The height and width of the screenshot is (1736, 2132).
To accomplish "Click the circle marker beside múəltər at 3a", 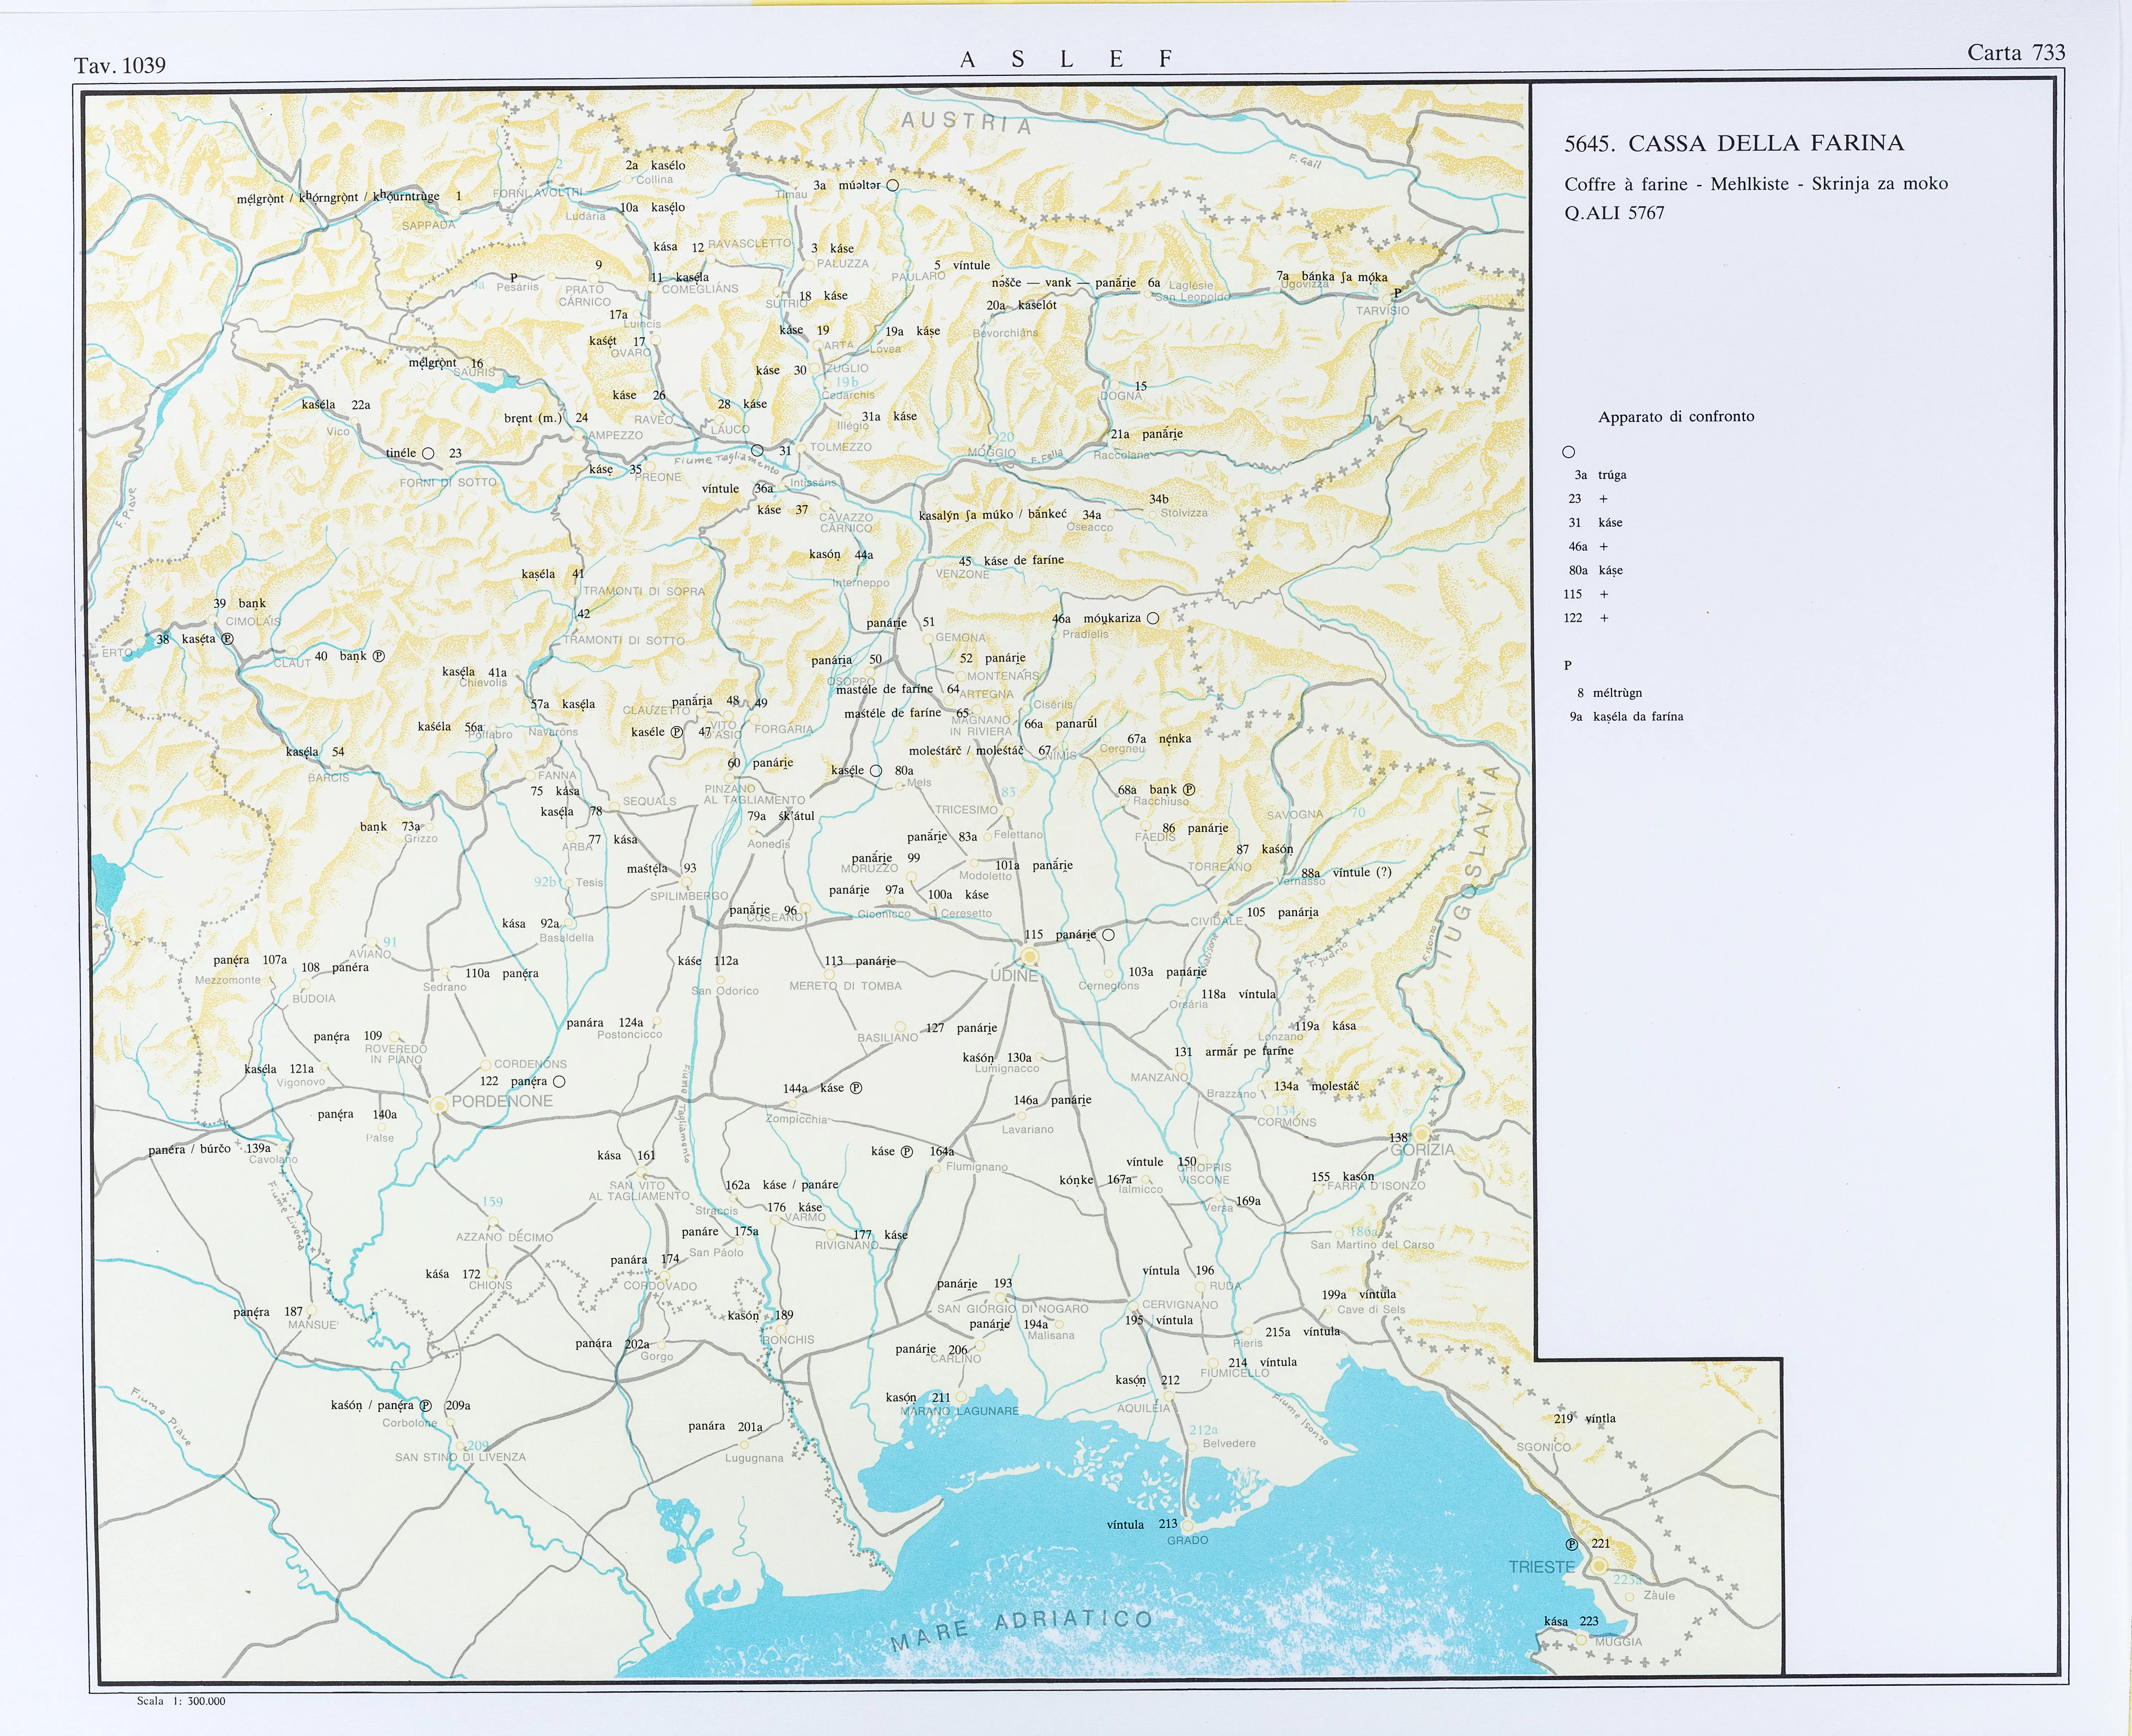I will point(893,185).
